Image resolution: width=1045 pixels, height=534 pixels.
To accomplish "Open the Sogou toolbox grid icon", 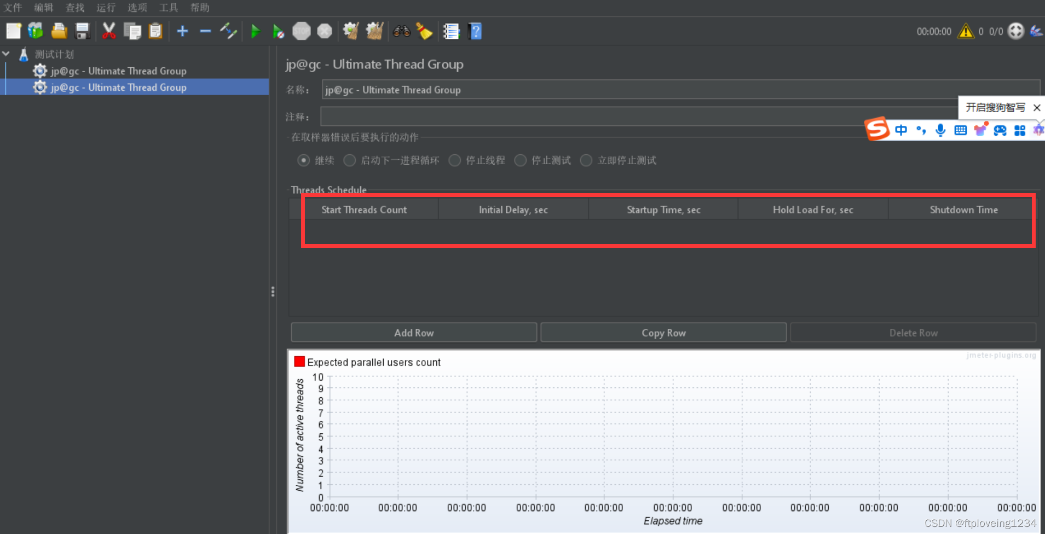I will pyautogui.click(x=1020, y=130).
